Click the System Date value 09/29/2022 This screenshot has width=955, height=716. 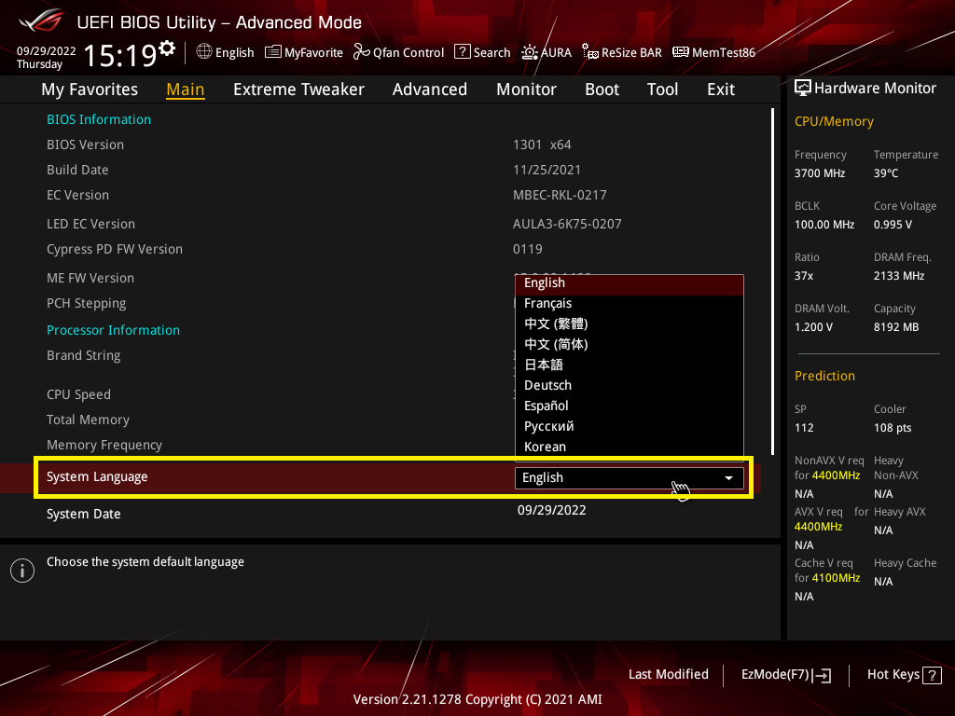click(552, 510)
